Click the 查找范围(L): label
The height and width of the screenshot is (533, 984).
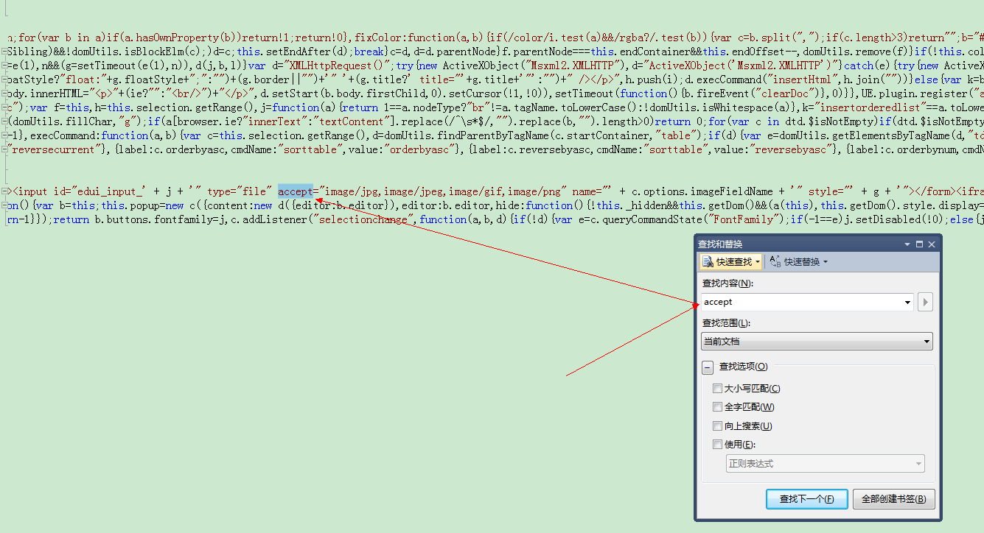726,322
